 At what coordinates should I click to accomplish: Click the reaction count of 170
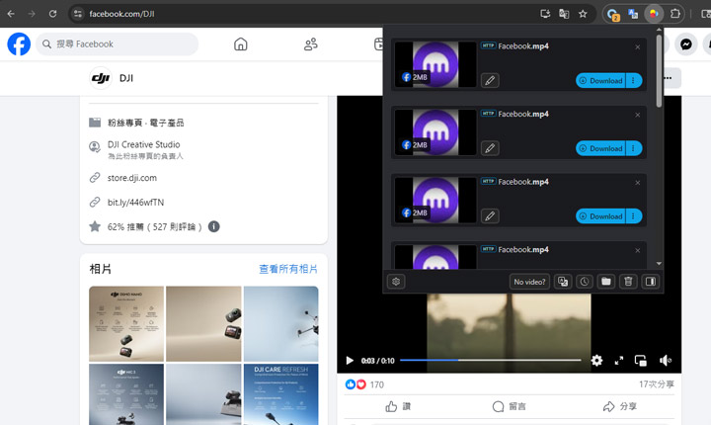(x=377, y=384)
